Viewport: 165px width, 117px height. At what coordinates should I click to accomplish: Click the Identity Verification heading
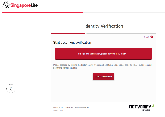tap(103, 26)
